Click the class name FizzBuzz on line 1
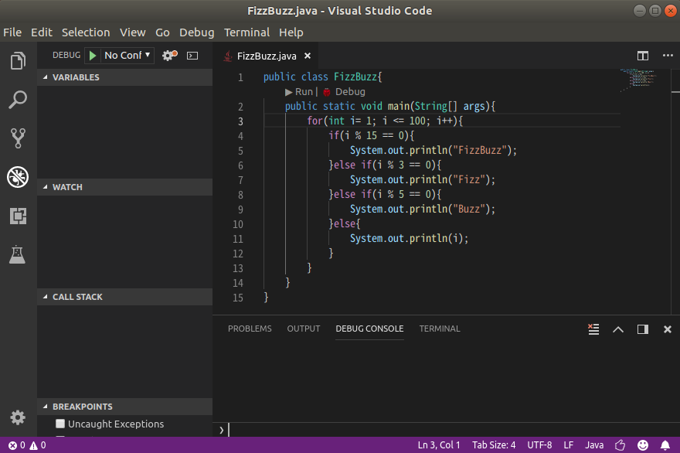The height and width of the screenshot is (453, 680). [x=355, y=77]
